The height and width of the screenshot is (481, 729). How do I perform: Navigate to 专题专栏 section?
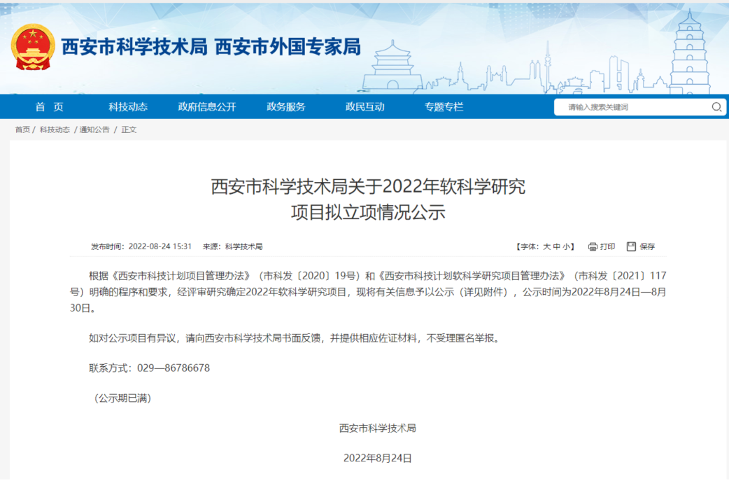point(444,107)
